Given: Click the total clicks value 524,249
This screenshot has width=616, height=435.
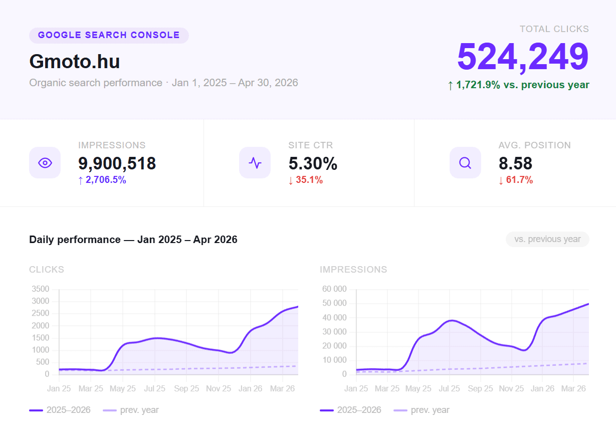Looking at the screenshot, I should point(523,57).
